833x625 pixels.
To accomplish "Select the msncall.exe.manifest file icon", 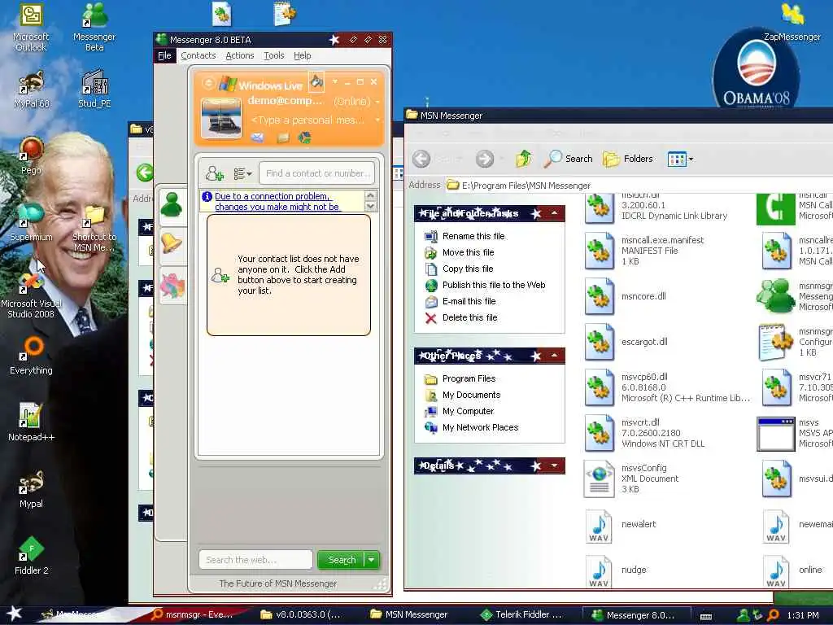I will pyautogui.click(x=600, y=251).
